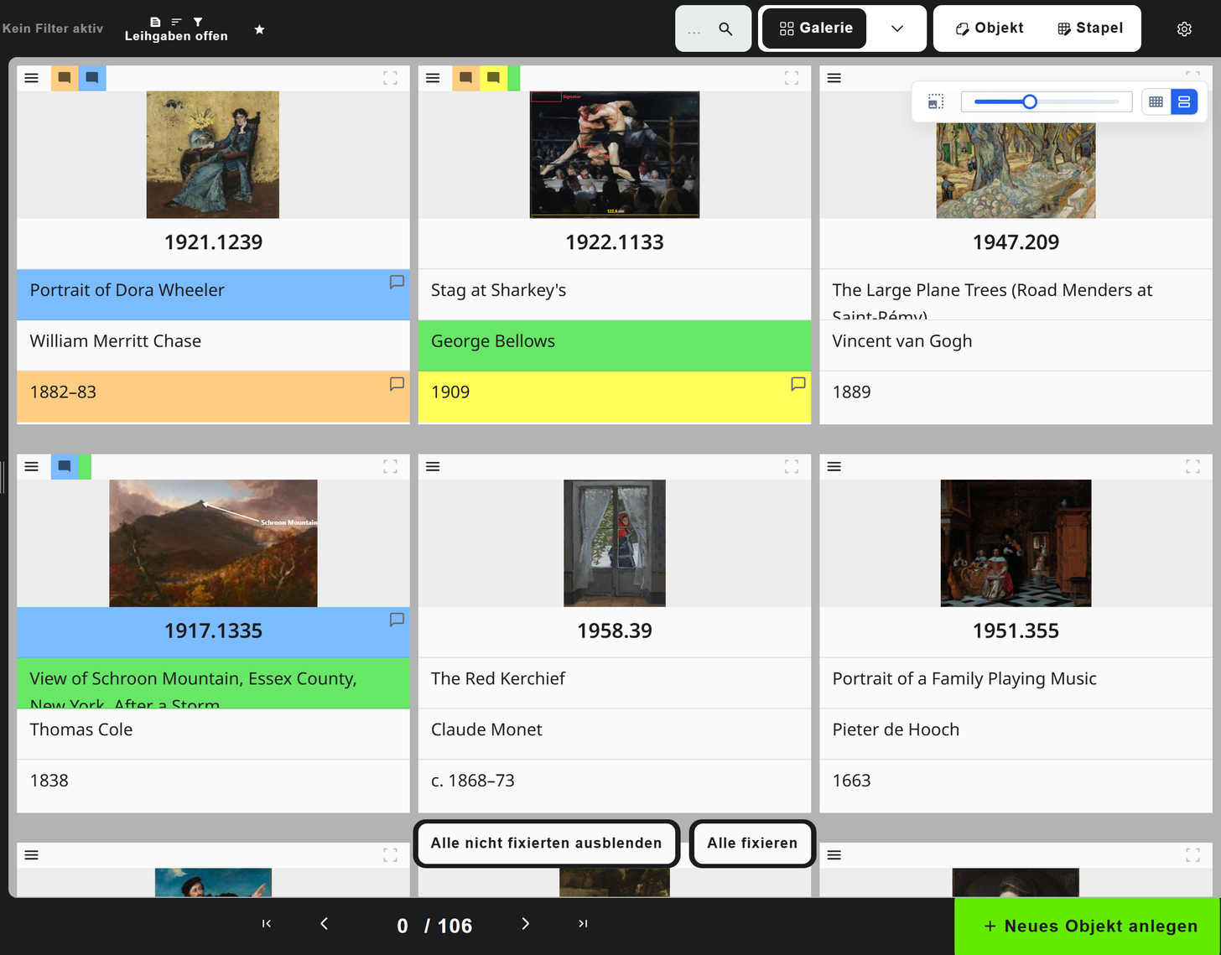Open the Family Playing Music thumbnail
This screenshot has width=1221, height=955.
(x=1016, y=543)
